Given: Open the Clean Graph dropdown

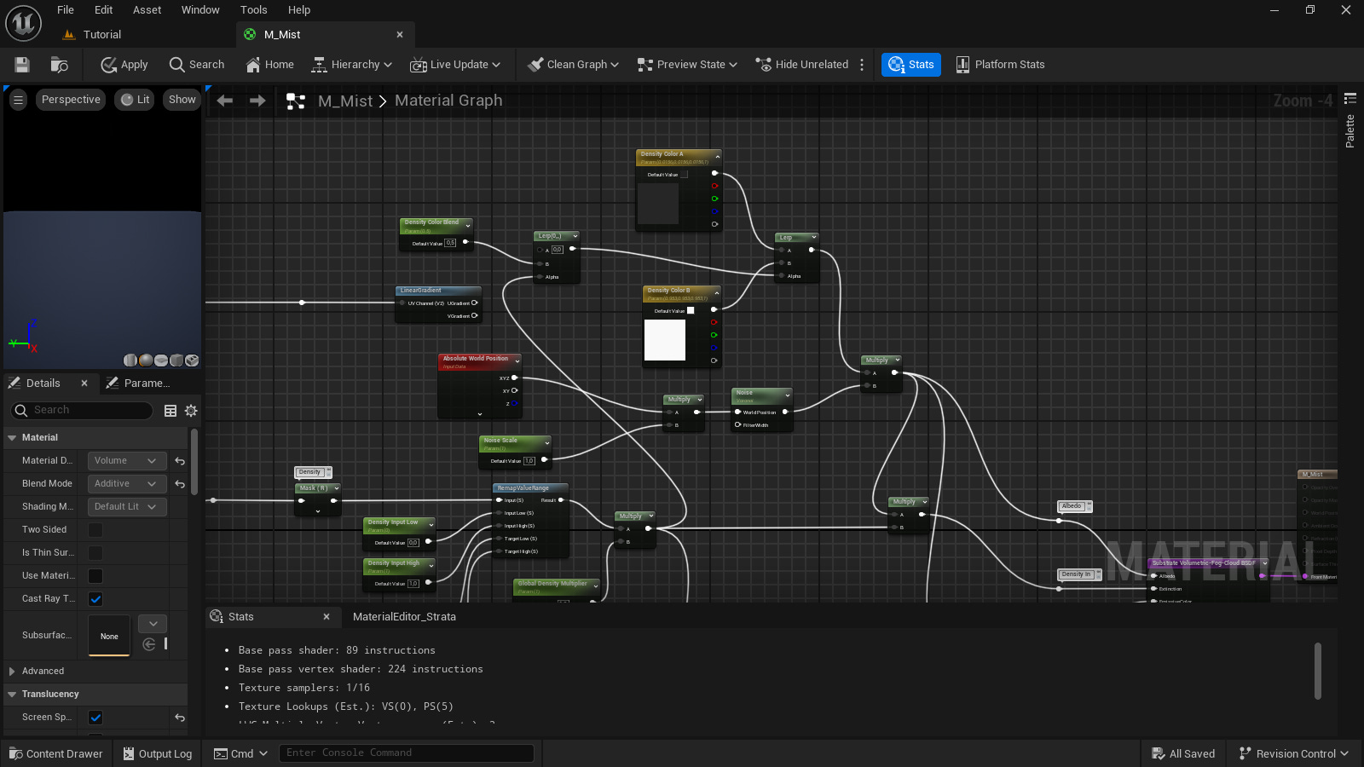Looking at the screenshot, I should pos(573,65).
